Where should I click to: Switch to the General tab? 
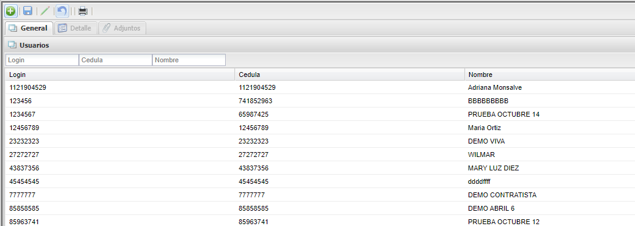[29, 28]
